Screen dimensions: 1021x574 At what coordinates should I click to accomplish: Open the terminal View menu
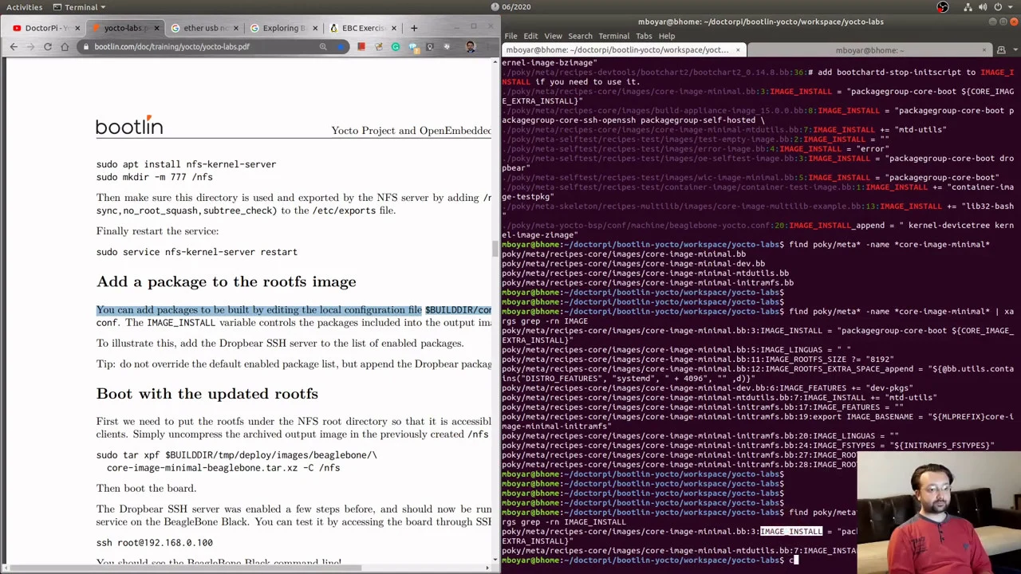pos(553,36)
